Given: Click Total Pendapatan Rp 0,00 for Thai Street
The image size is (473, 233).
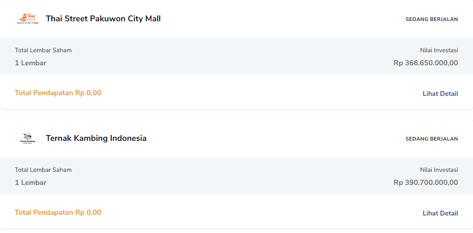Looking at the screenshot, I should point(58,93).
